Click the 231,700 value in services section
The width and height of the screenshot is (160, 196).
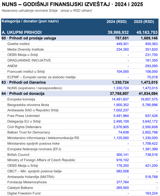click(x=151, y=55)
